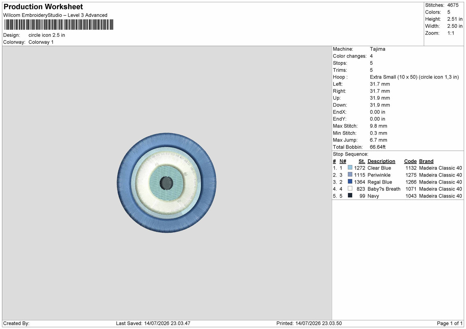Click the Width value '2.50 in'

455,26
